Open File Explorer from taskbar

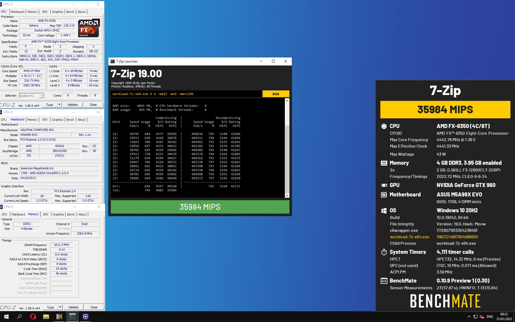46,317
